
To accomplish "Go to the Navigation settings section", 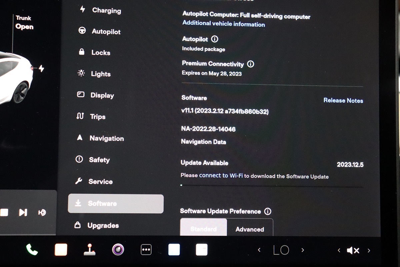I will point(106,138).
